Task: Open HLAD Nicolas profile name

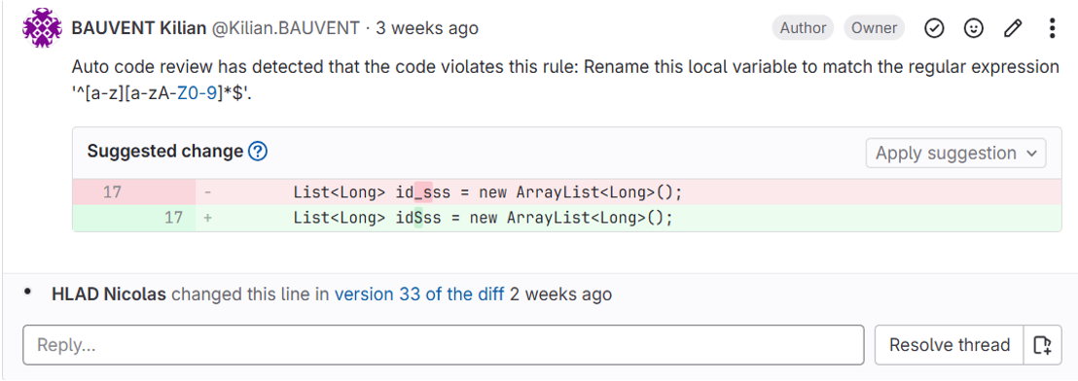Action: (x=109, y=294)
